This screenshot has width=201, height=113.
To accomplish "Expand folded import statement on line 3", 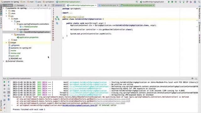I will 71,13.
